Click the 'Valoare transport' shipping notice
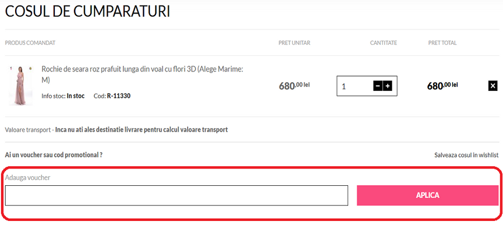Screen dimensions: 503x226 [116, 129]
